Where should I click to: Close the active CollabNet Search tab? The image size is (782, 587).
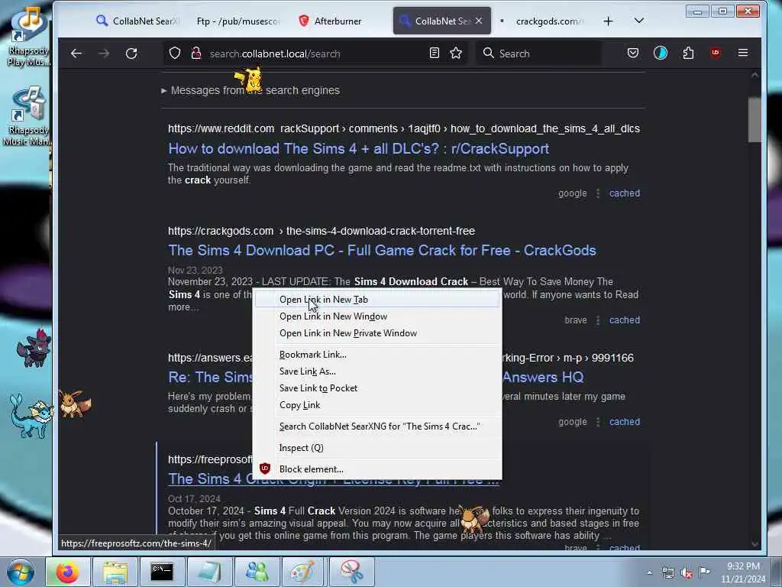tap(479, 21)
